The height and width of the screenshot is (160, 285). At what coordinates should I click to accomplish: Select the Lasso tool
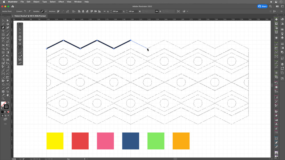[x=8, y=24]
